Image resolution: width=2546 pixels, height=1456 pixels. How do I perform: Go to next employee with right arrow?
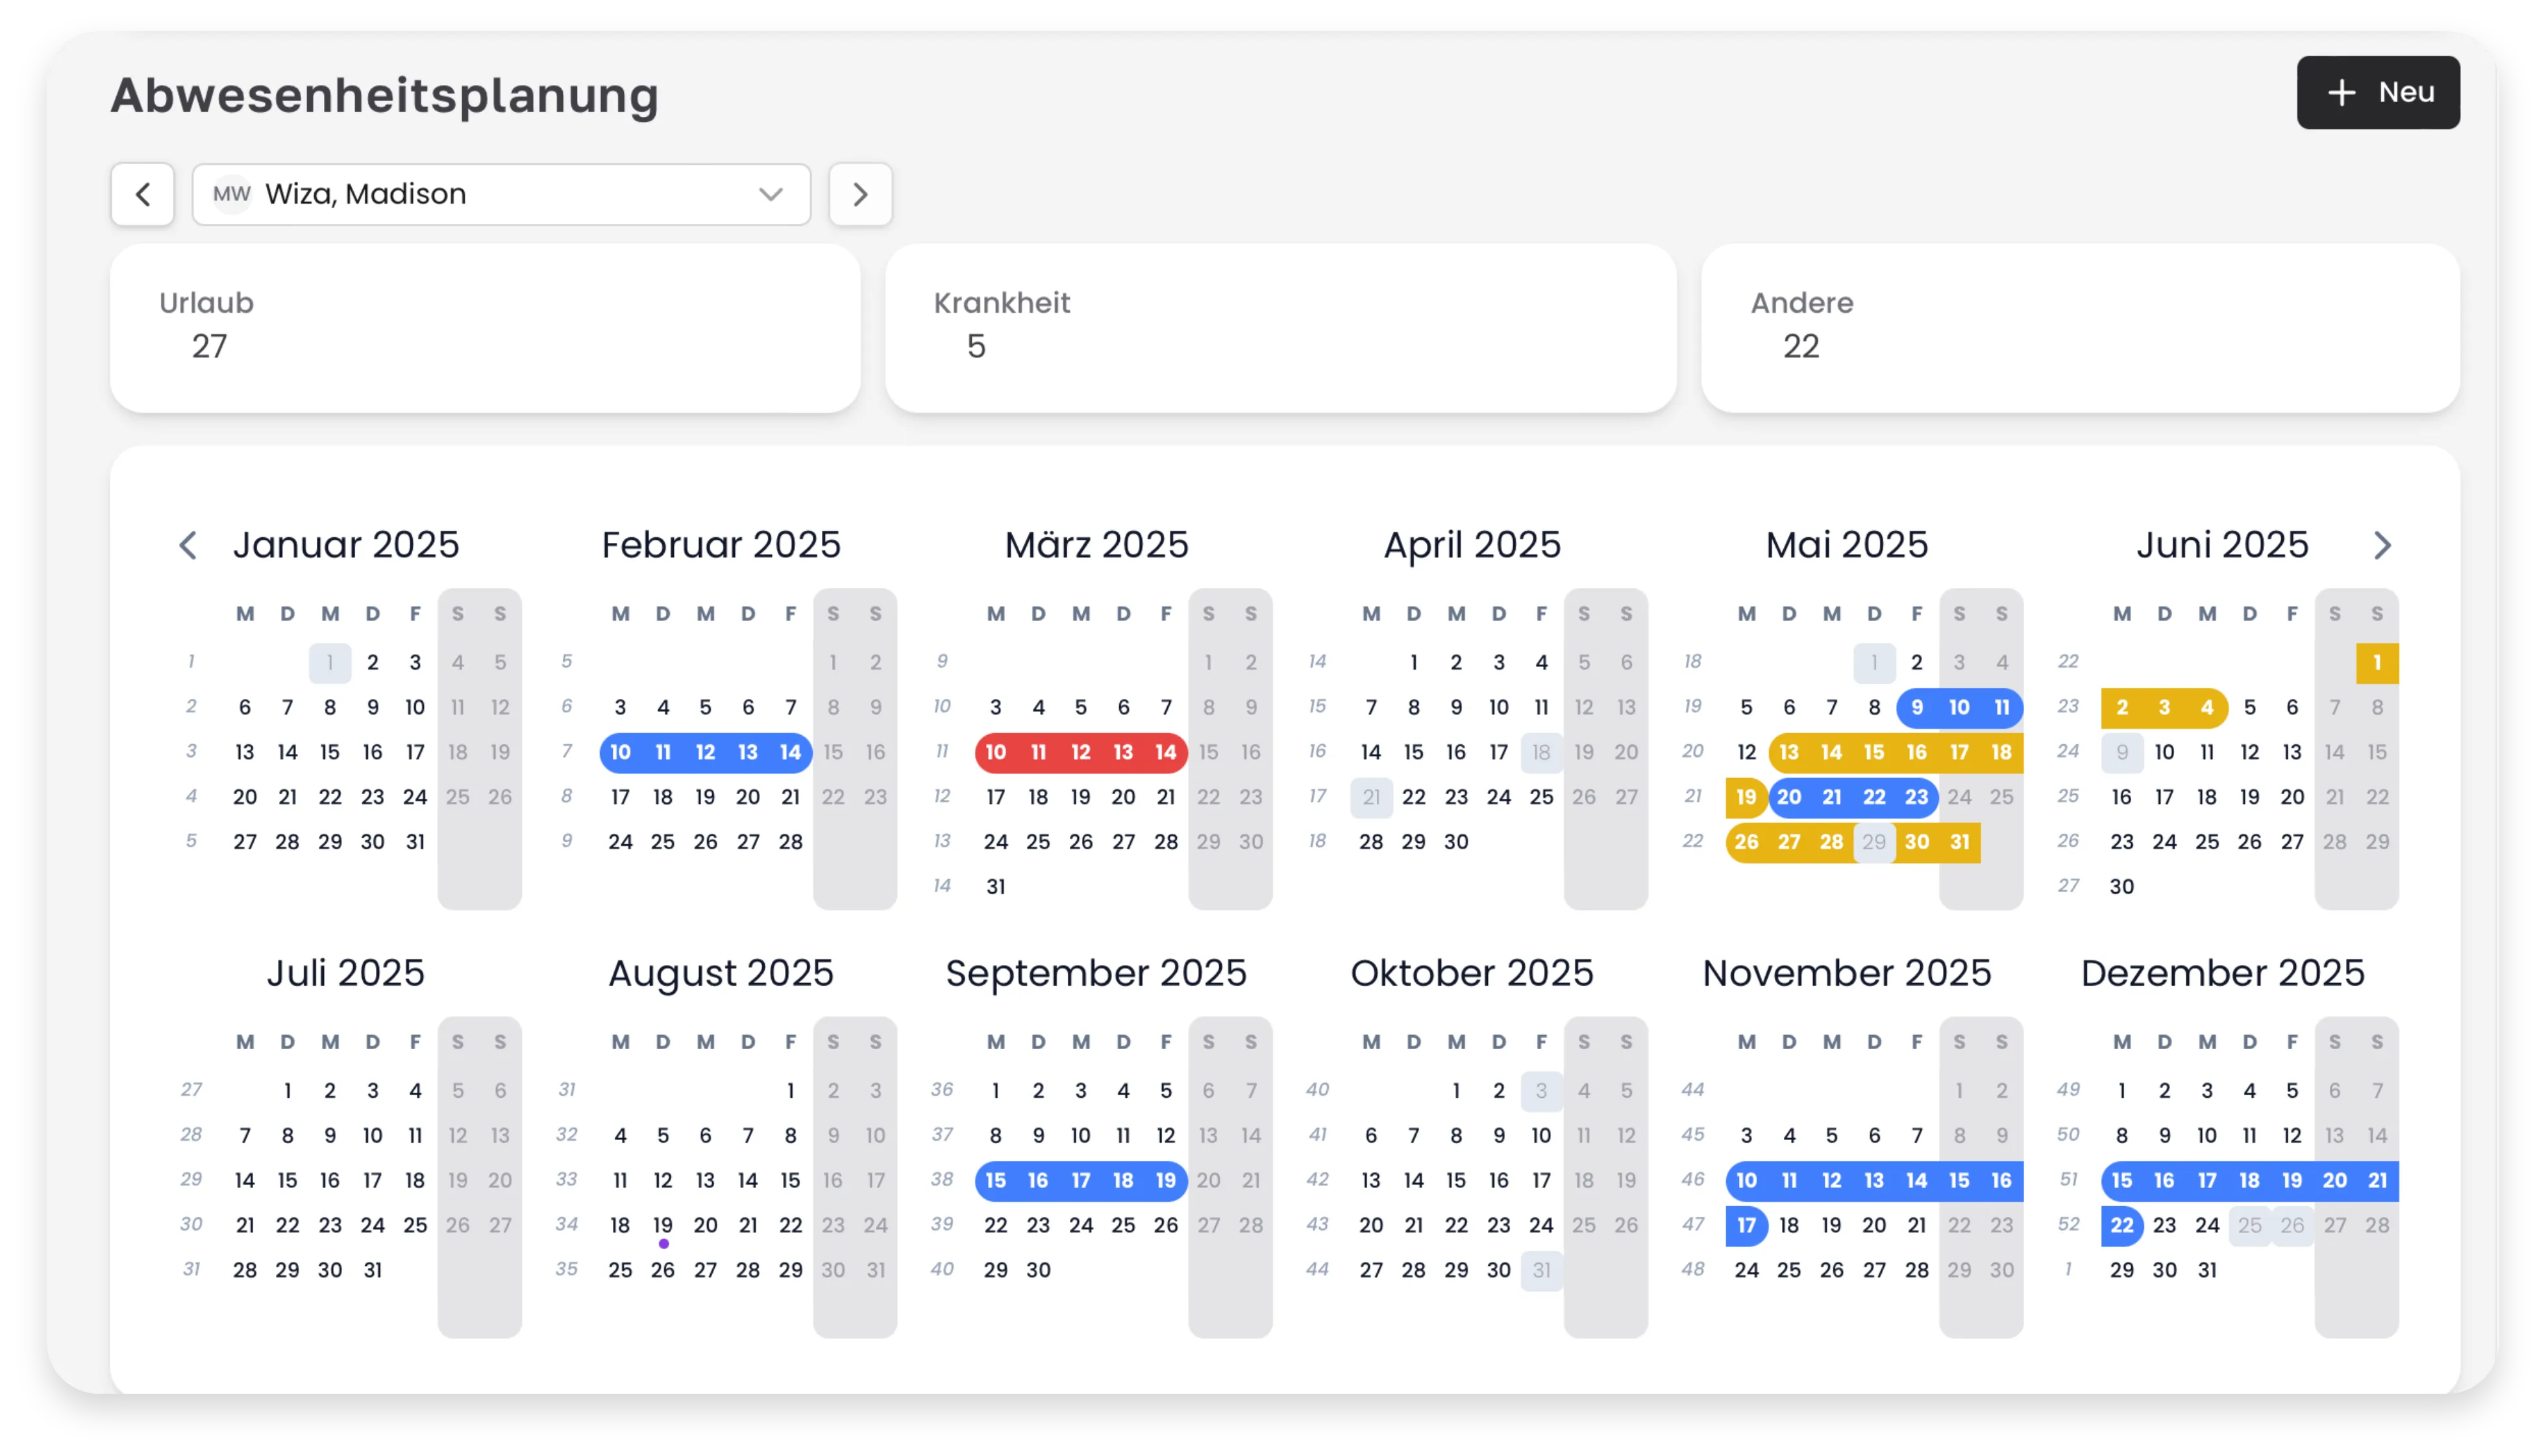[860, 194]
